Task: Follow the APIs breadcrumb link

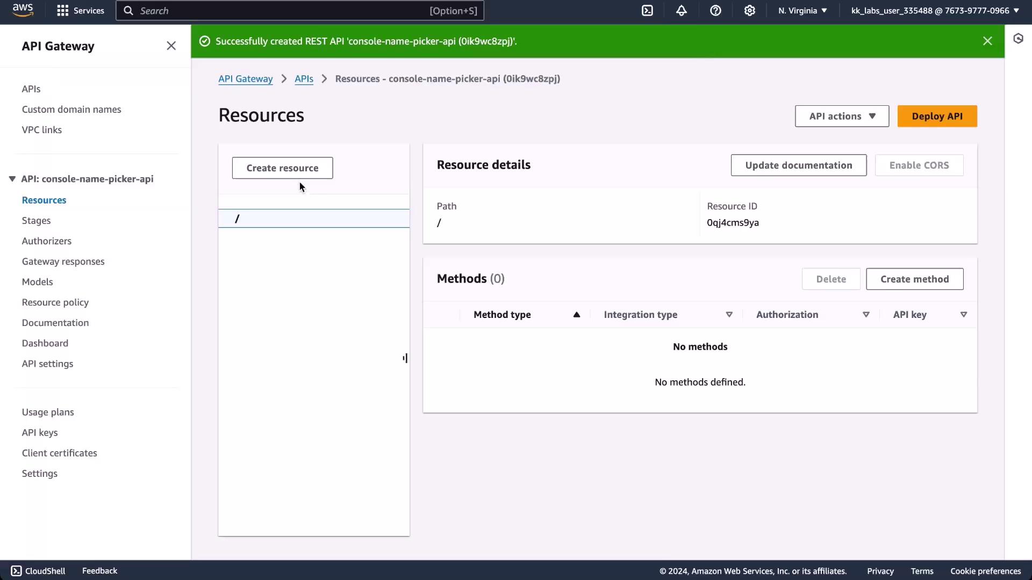Action: click(x=304, y=79)
